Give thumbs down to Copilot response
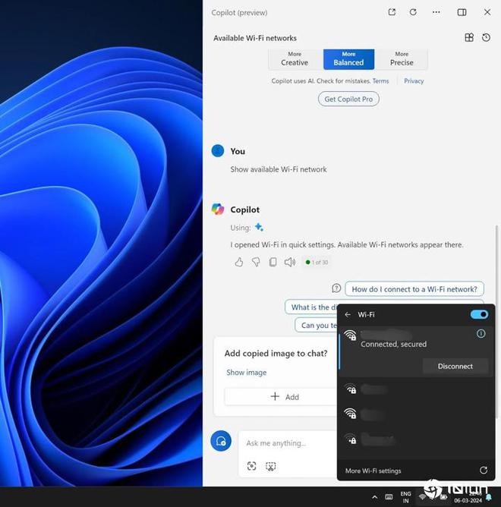The height and width of the screenshot is (507, 501). pos(256,262)
